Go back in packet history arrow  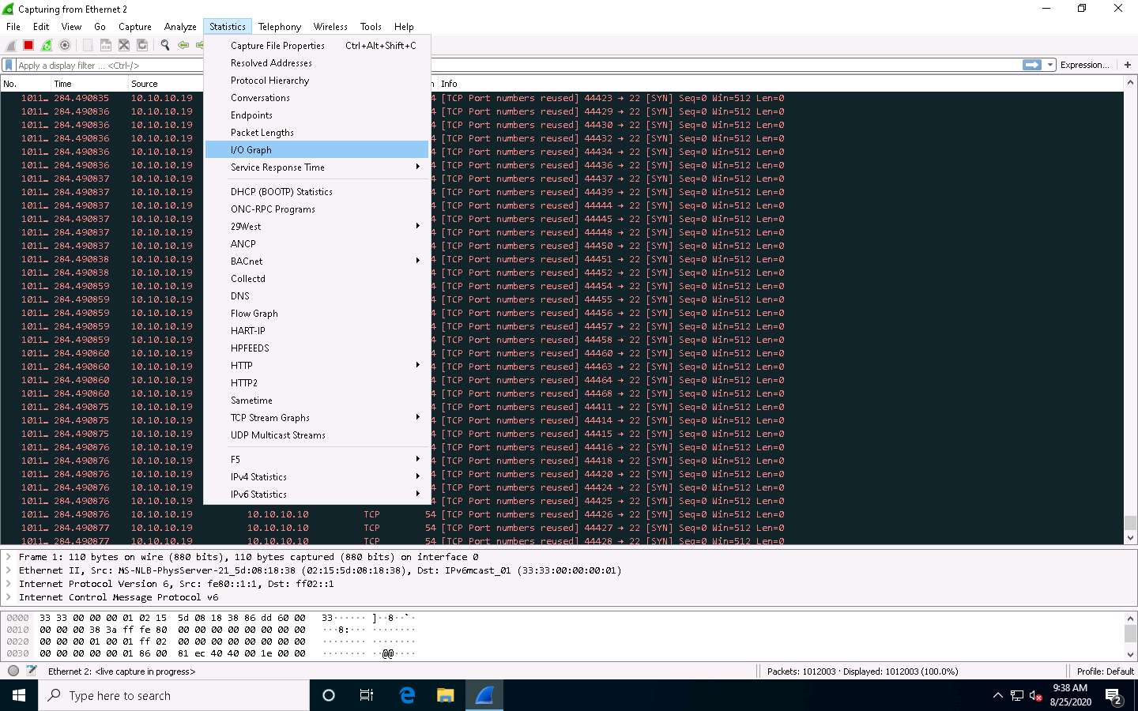point(183,46)
